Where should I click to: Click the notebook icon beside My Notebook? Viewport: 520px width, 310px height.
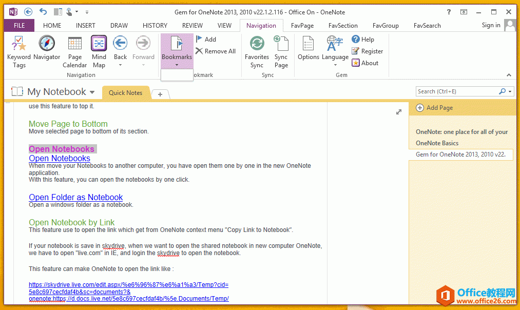[x=17, y=91]
